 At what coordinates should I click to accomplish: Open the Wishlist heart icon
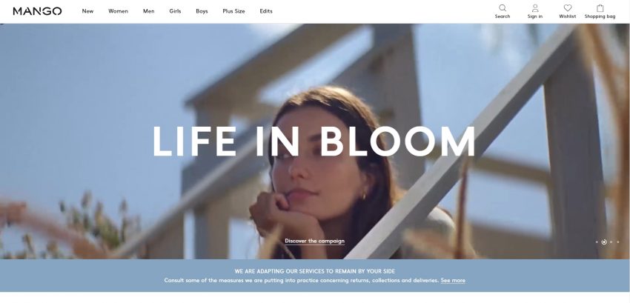point(567,7)
